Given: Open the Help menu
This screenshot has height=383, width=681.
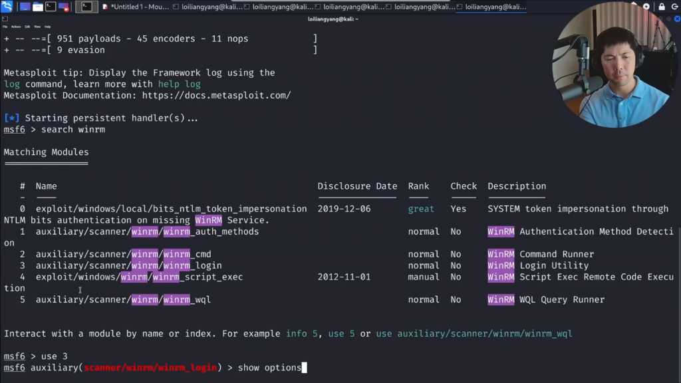Looking at the screenshot, I should pyautogui.click(x=48, y=27).
